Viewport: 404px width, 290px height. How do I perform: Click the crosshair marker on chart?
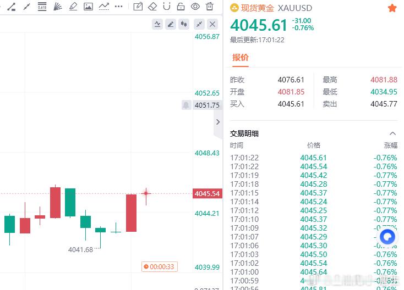point(146,193)
